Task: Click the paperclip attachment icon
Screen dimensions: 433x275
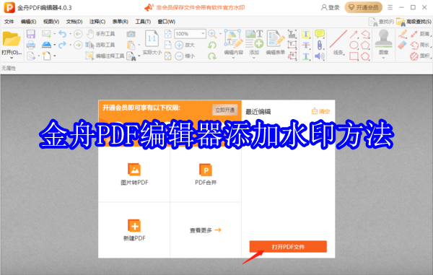Action: (320, 45)
